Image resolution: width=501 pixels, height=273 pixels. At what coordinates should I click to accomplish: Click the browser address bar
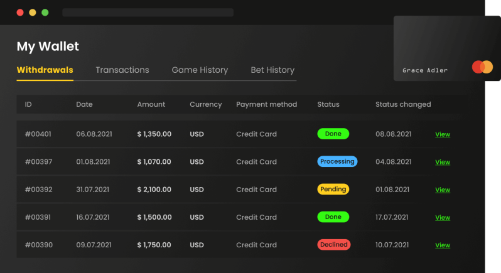[148, 13]
